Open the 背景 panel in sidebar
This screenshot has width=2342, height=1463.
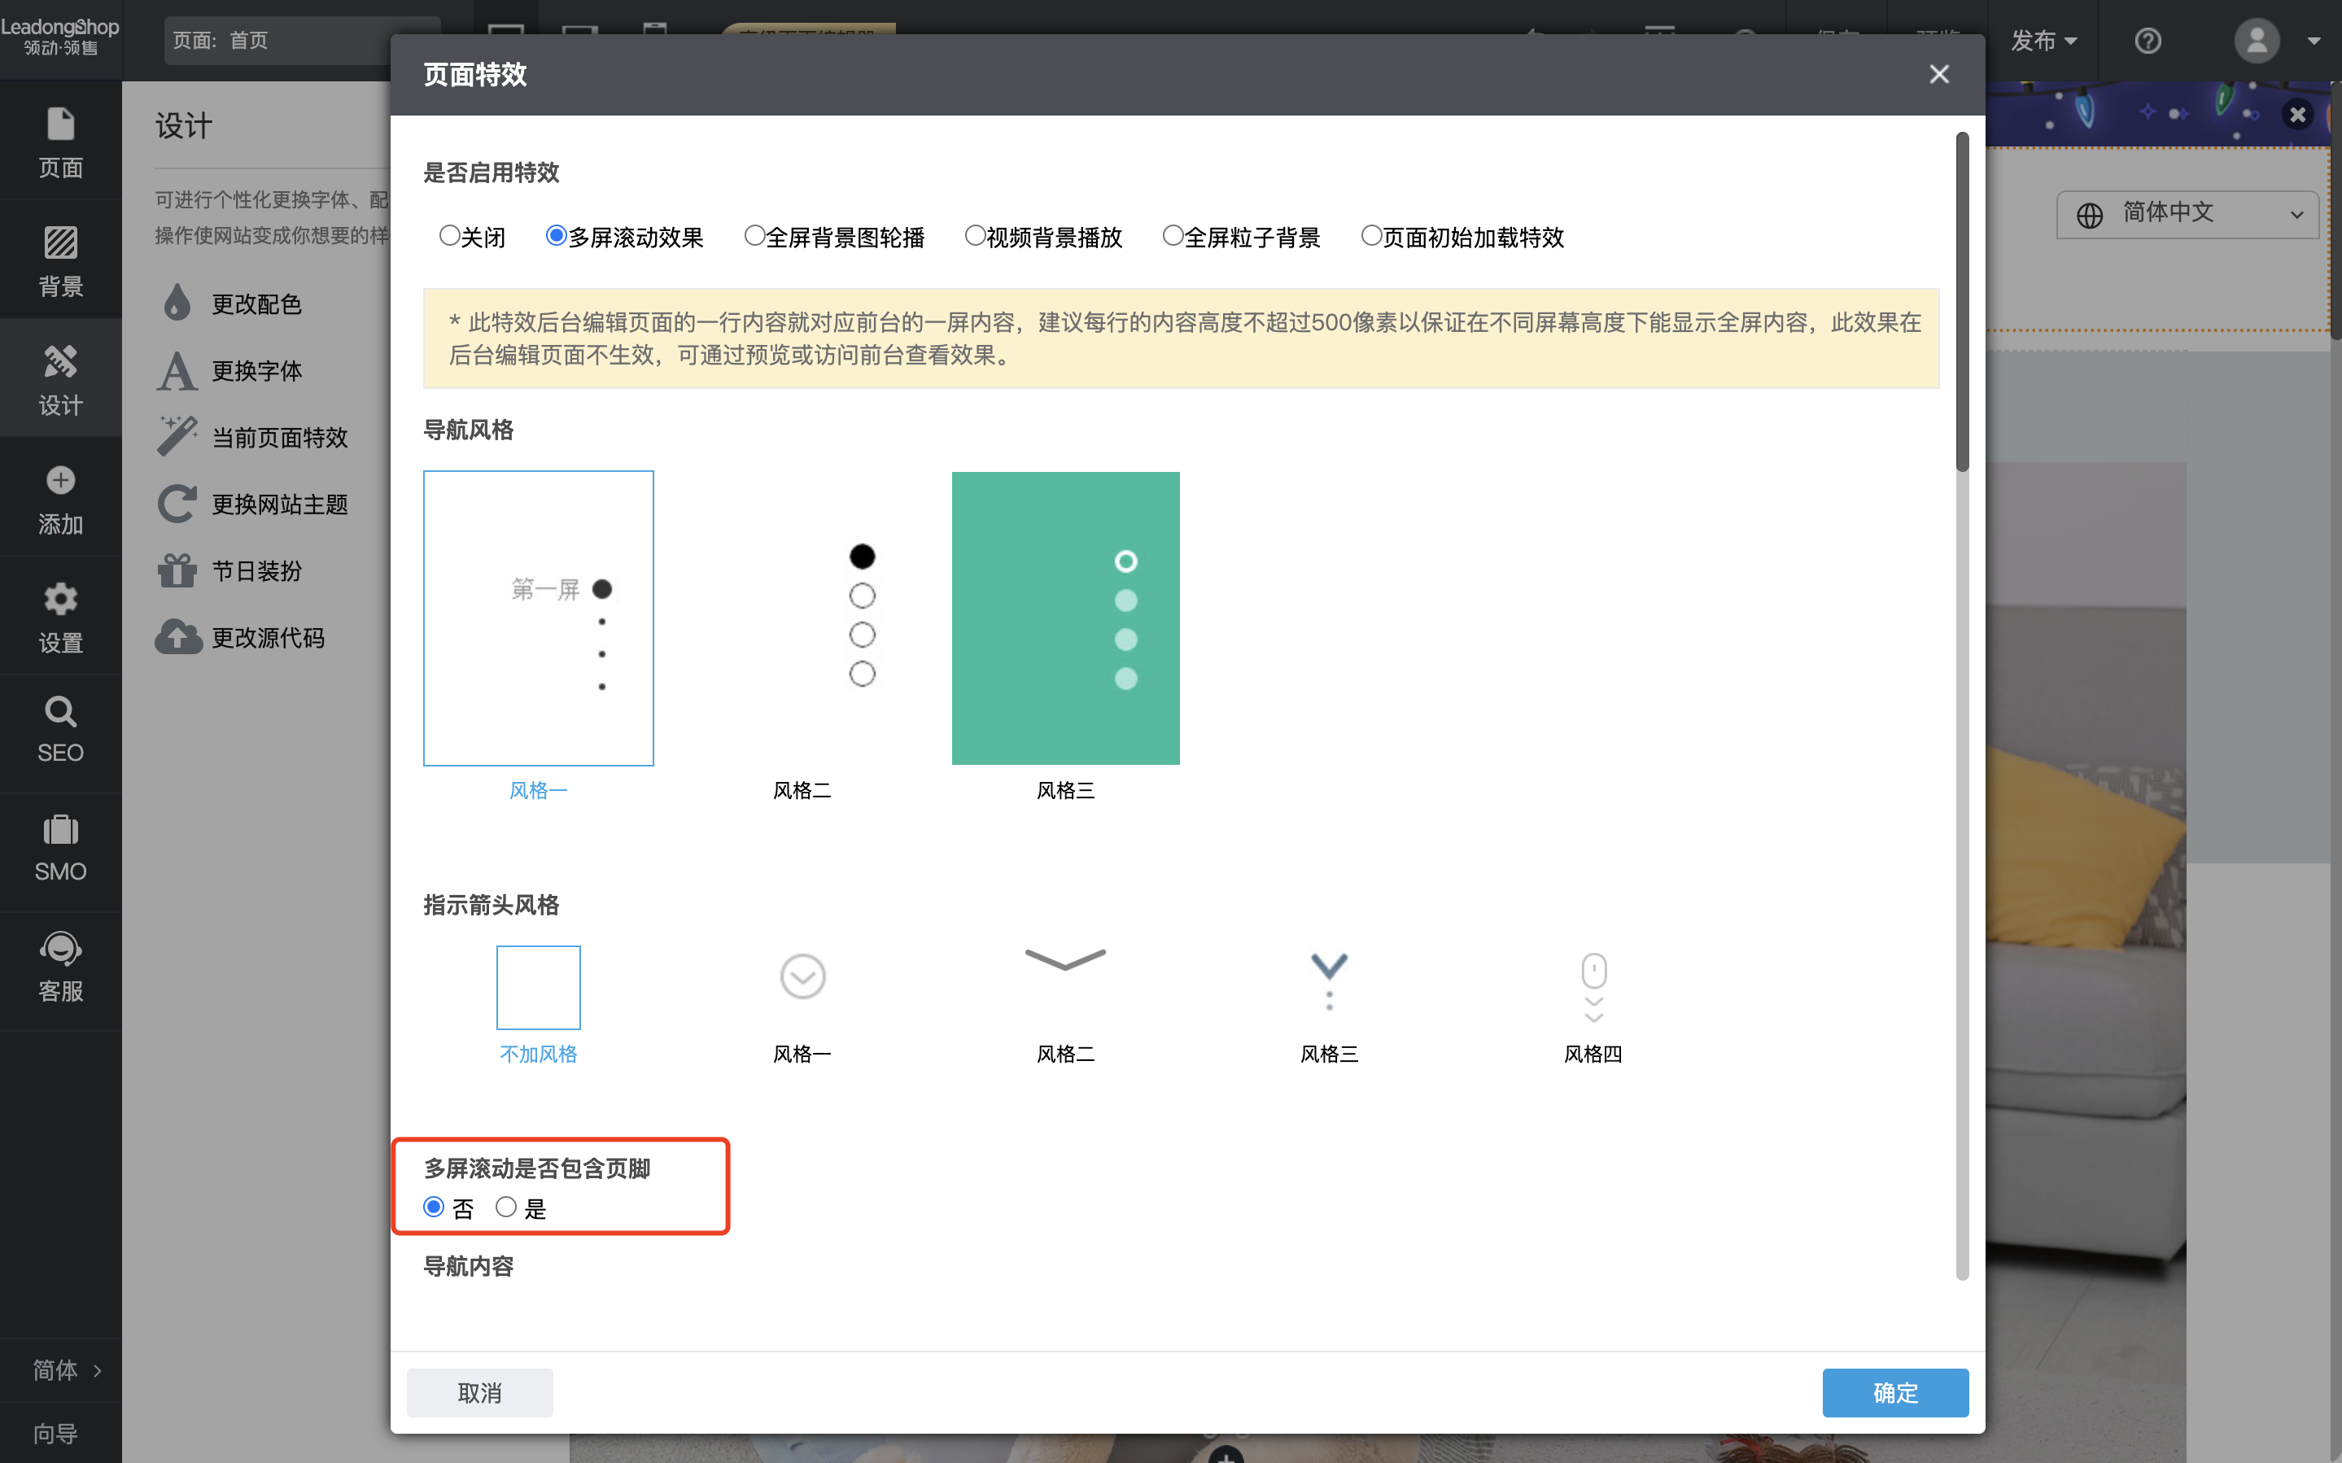click(60, 260)
